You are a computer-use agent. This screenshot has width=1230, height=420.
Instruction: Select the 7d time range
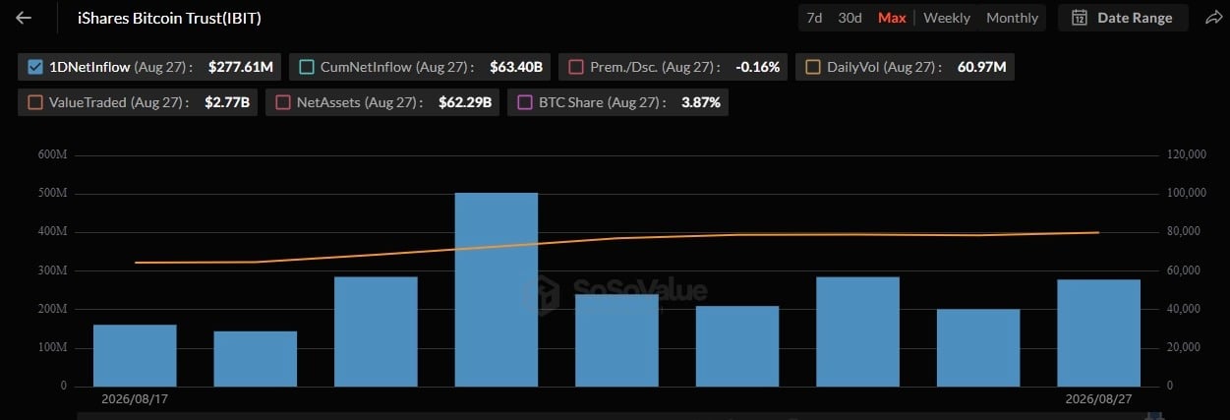click(x=814, y=18)
